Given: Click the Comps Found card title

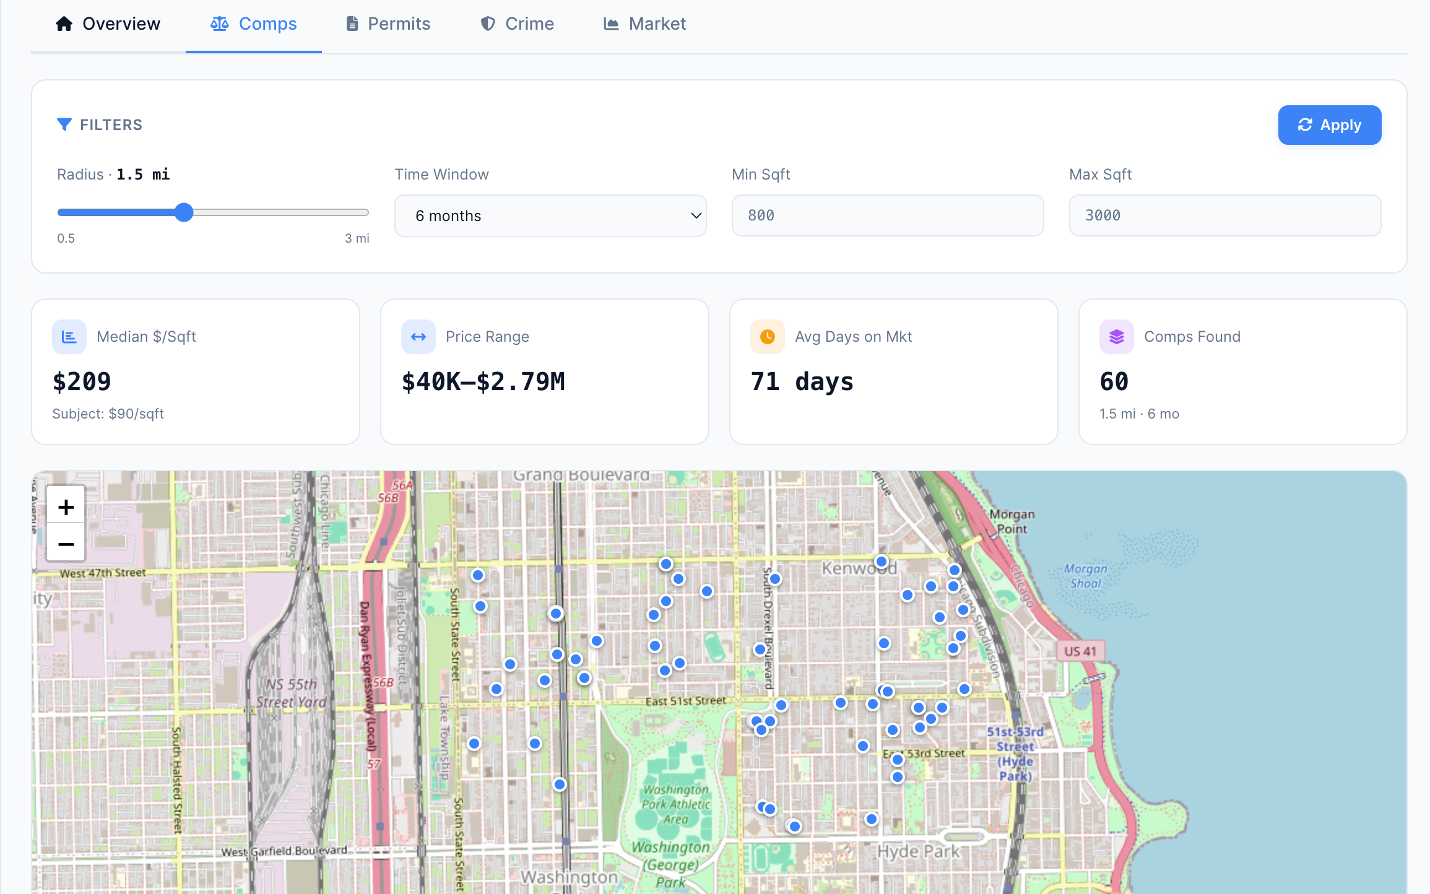Looking at the screenshot, I should click(x=1192, y=337).
